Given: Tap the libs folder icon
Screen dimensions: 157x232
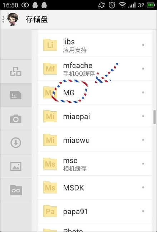Looking at the screenshot, I should [50, 45].
